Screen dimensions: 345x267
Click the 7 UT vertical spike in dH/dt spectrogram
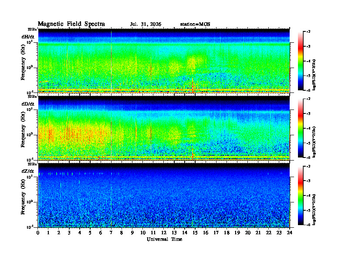tap(112, 62)
